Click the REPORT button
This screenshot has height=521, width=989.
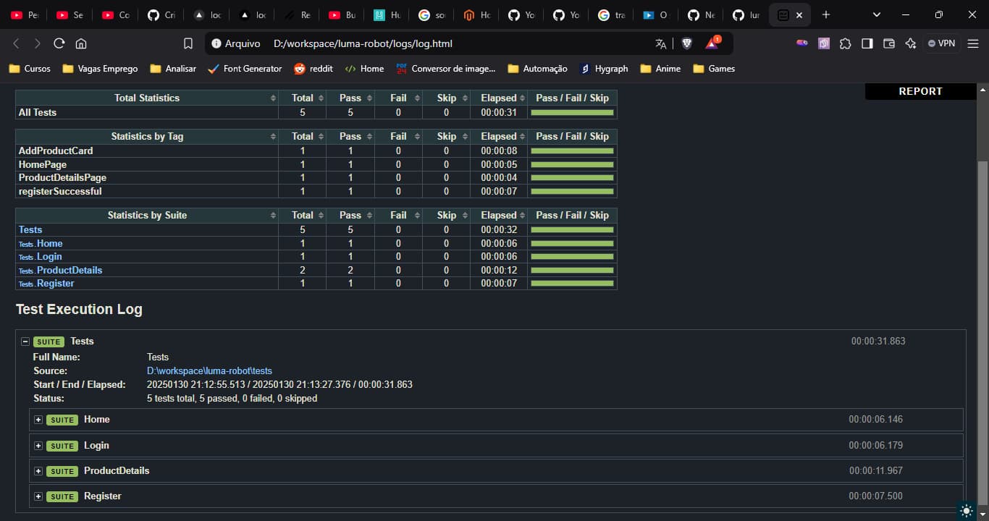click(x=920, y=91)
